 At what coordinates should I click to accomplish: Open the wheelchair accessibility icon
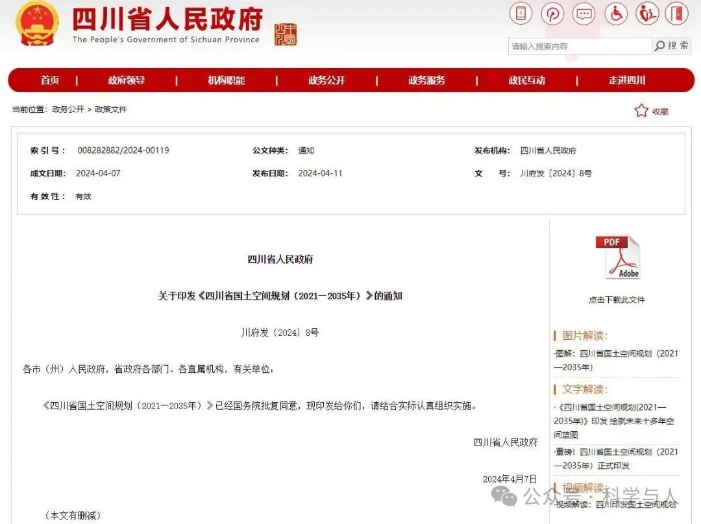615,14
